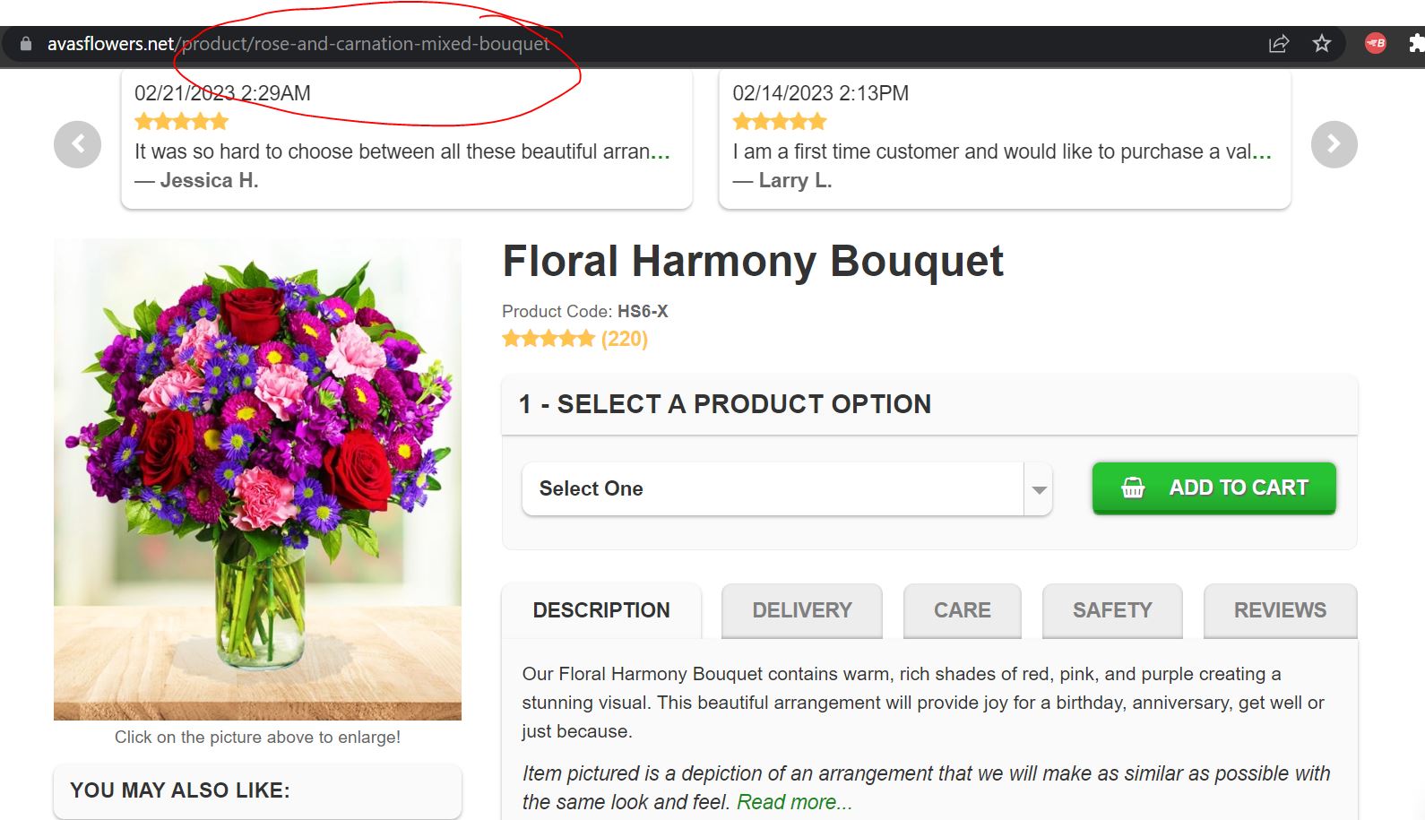
Task: Click the right review carousel arrow
Action: (1334, 143)
